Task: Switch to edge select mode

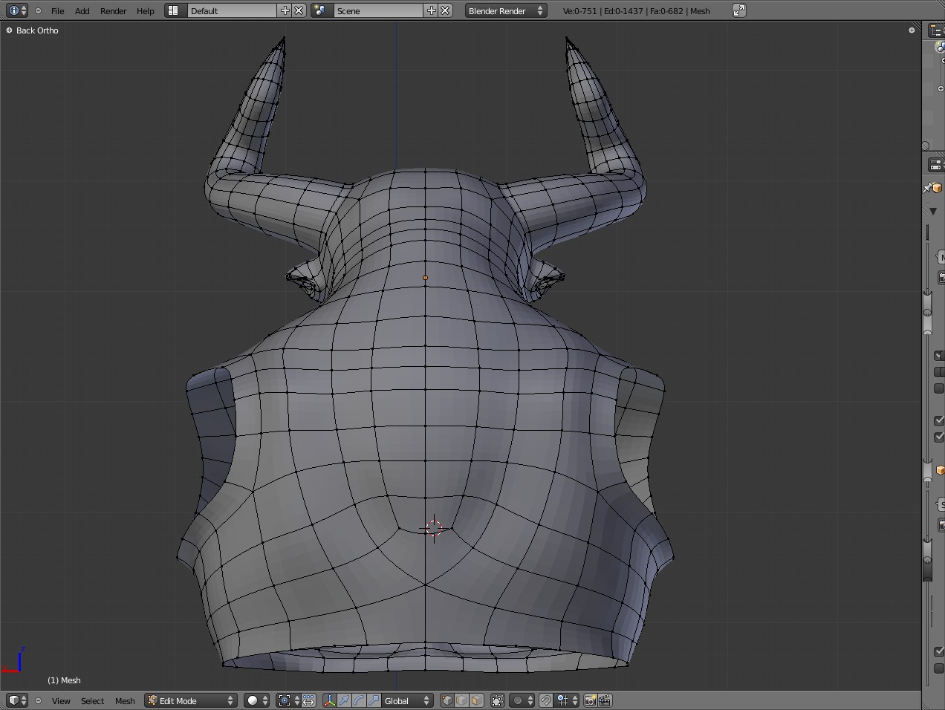Action: pos(461,700)
